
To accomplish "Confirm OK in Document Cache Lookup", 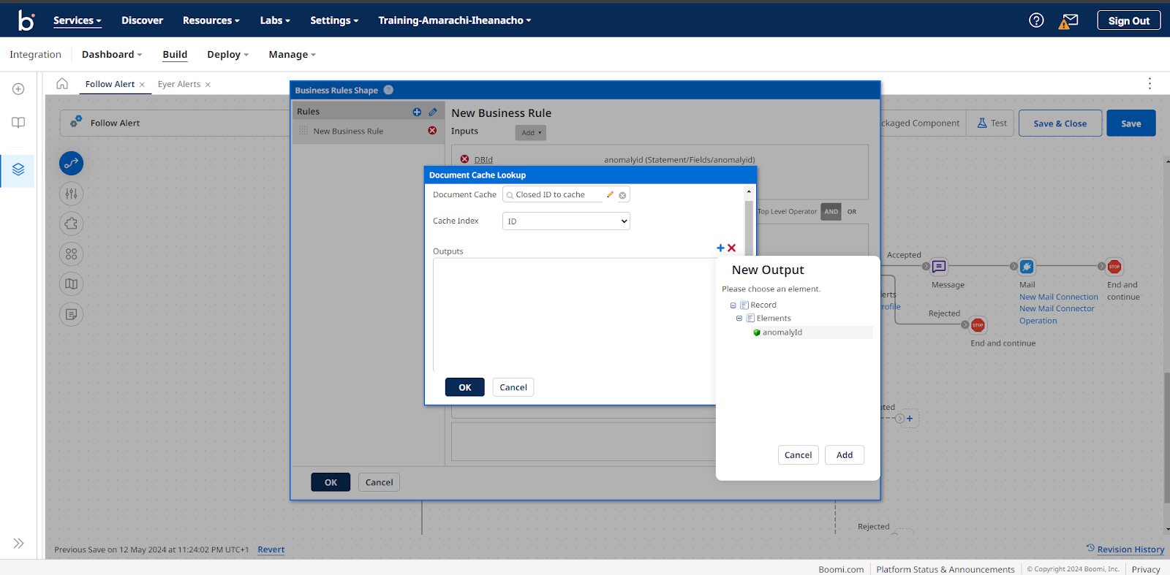I will (x=465, y=387).
